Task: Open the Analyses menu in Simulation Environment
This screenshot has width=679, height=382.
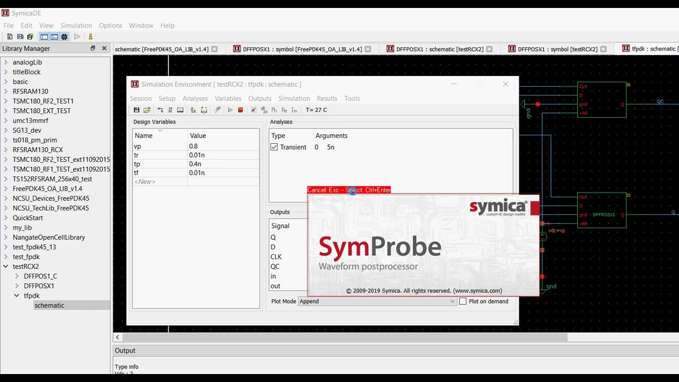Action: pyautogui.click(x=195, y=99)
